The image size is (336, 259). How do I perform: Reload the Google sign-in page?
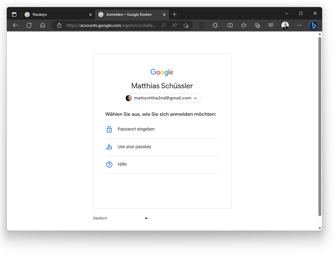click(29, 25)
